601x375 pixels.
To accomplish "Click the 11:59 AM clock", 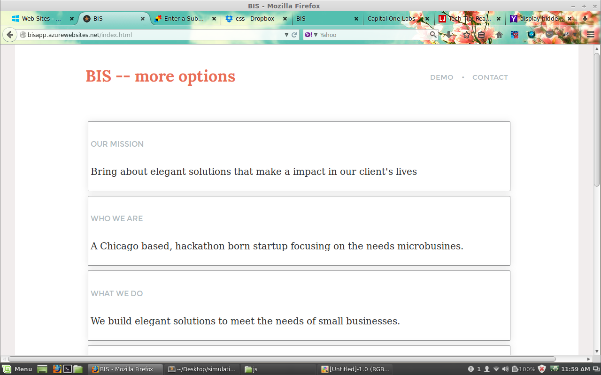I will tap(576, 369).
